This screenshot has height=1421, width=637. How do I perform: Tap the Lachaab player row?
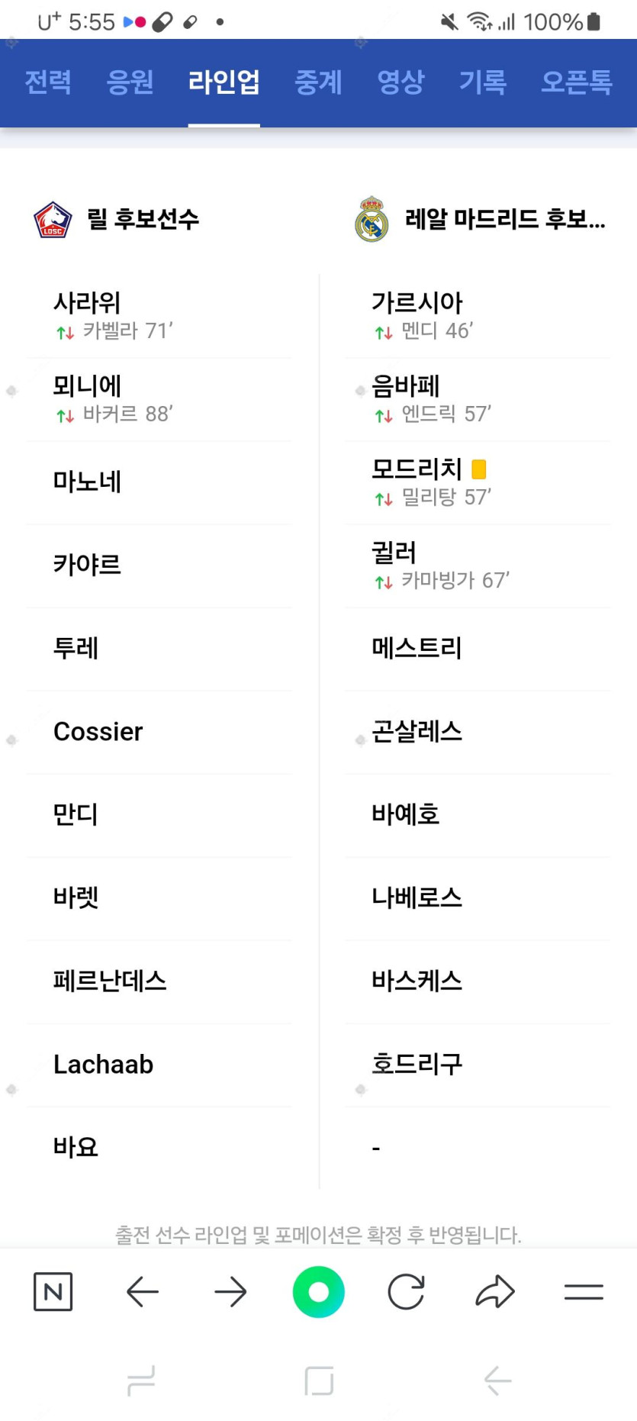point(104,1064)
